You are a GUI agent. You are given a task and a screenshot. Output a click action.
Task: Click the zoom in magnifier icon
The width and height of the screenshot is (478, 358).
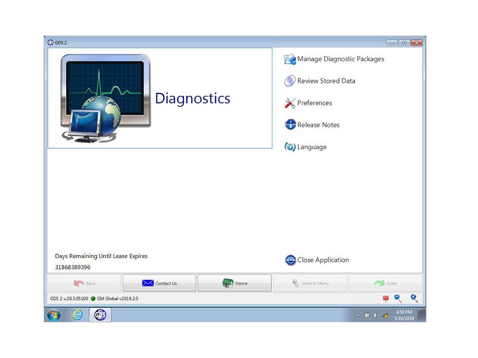pos(414,298)
